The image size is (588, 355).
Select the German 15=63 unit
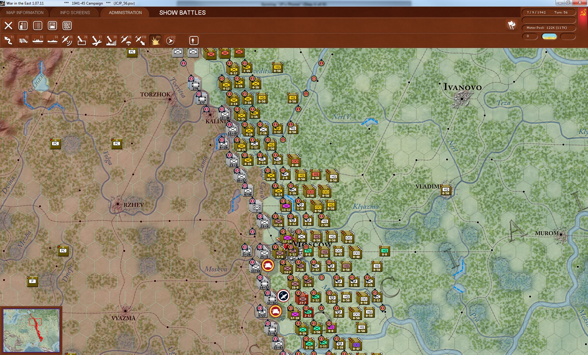pos(279,344)
